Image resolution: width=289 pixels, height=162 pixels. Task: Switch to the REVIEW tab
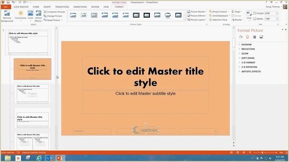click(x=95, y=7)
